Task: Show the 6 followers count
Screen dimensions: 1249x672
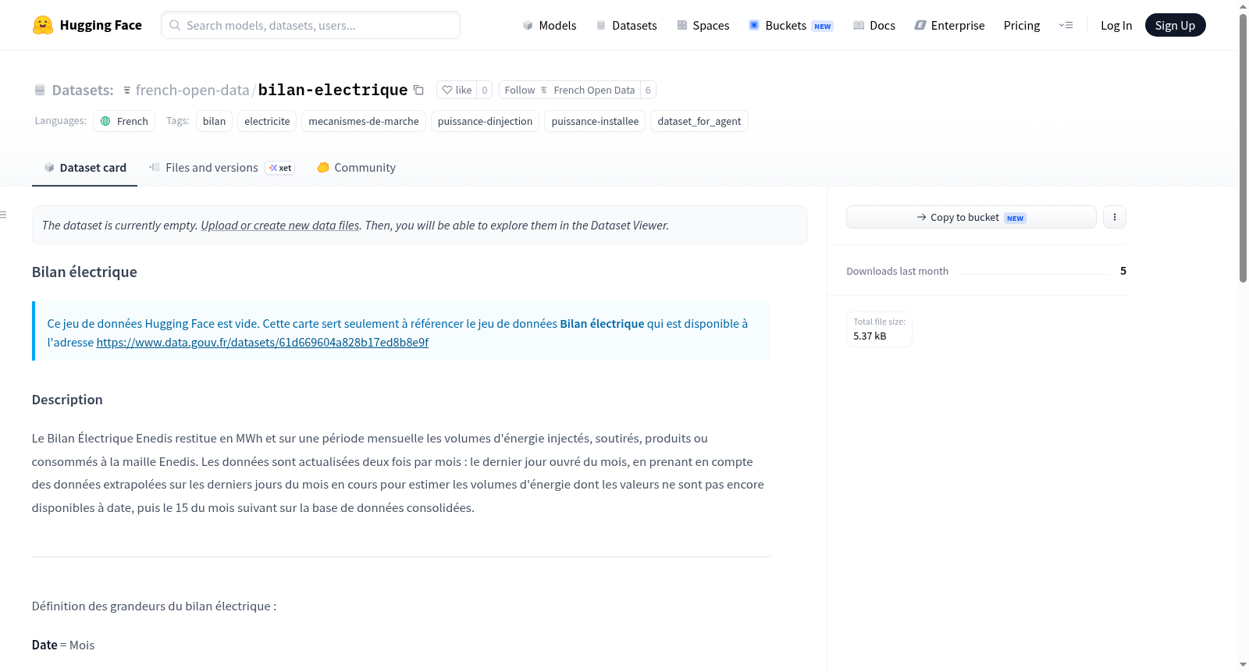Action: [648, 90]
